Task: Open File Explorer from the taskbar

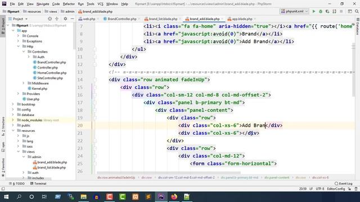Action: tap(84, 197)
